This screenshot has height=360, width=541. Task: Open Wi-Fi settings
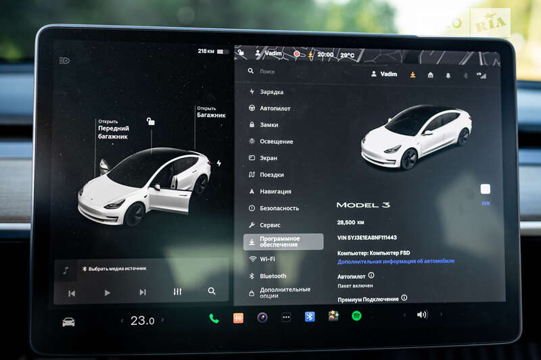point(262,259)
